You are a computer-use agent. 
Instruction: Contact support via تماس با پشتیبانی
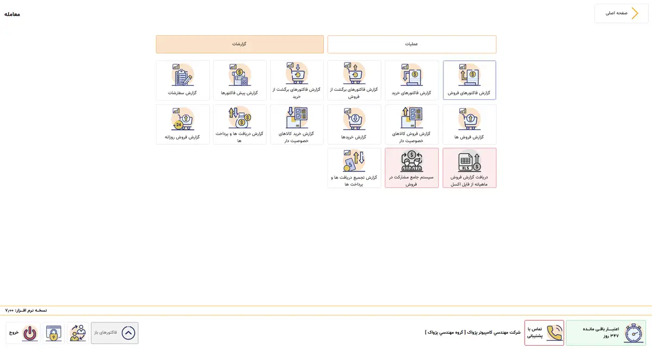coord(544,333)
